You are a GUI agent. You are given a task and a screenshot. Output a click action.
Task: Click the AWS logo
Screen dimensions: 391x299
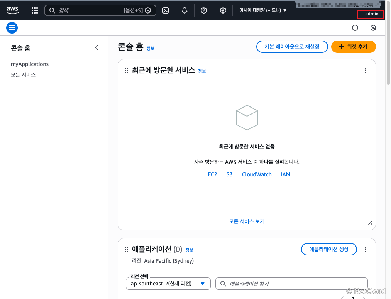click(12, 10)
